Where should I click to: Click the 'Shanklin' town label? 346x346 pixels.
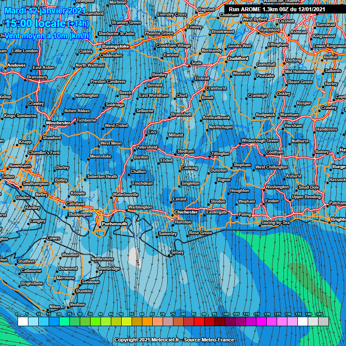tap(84, 291)
